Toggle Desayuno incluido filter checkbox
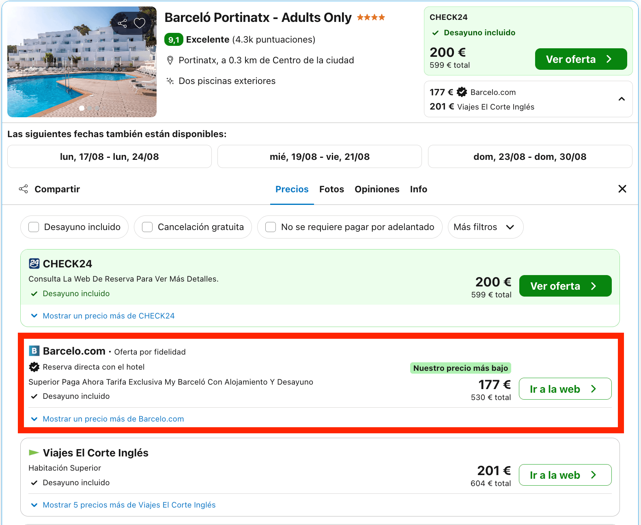 [34, 227]
